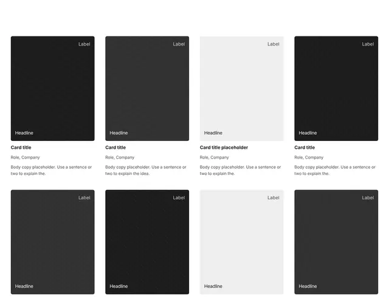
Task: Click Headline on leftmost bottom-row card
Action: 24,286
